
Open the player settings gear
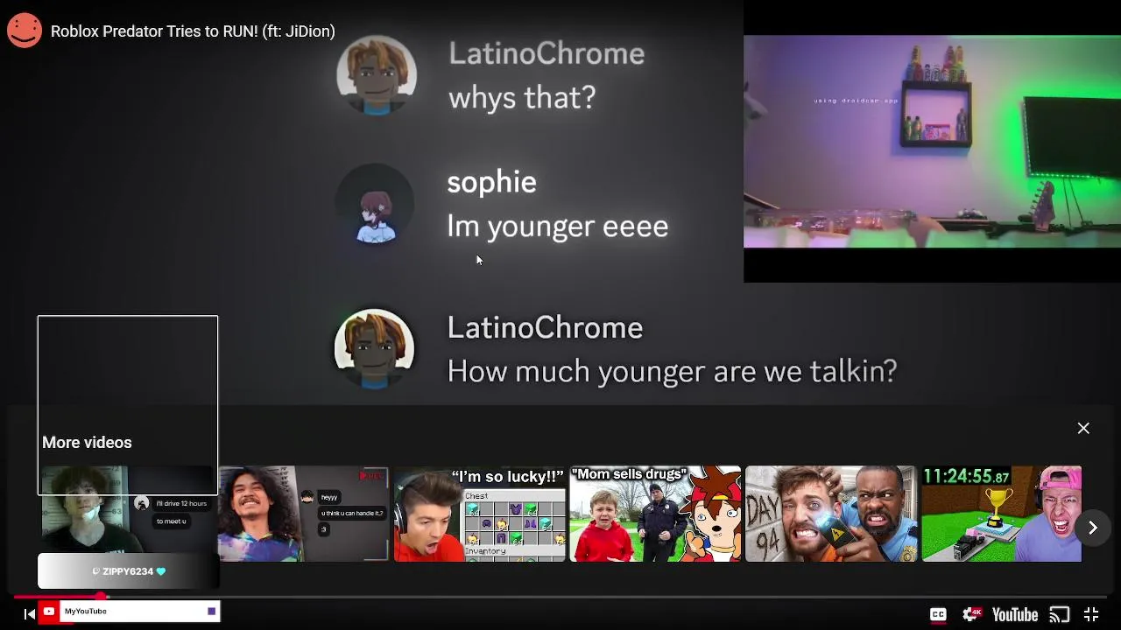coord(971,614)
